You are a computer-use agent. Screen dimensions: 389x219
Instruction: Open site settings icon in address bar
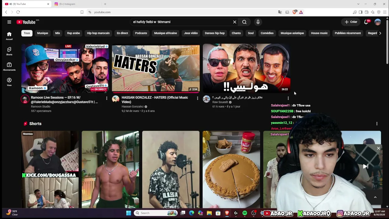(90, 12)
